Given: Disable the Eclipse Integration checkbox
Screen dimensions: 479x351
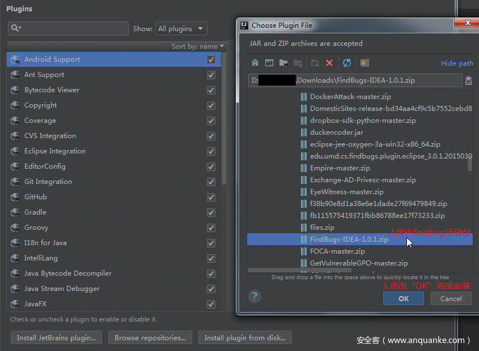Looking at the screenshot, I should (x=211, y=151).
